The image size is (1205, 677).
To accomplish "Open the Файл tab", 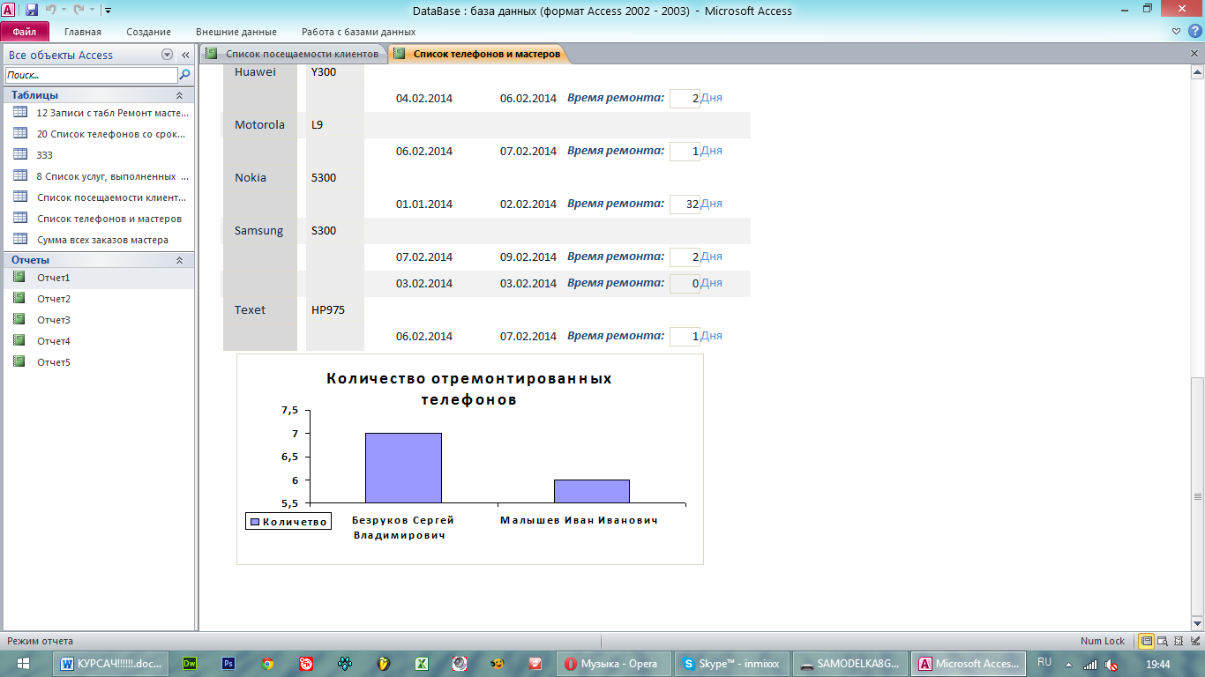I will (x=25, y=32).
